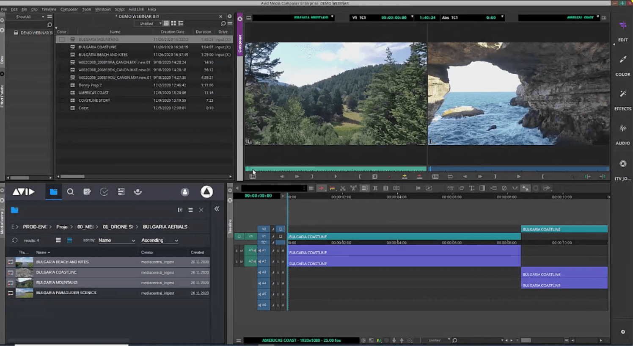This screenshot has width=633, height=346.
Task: Open the Clip menu
Action: (x=34, y=9)
